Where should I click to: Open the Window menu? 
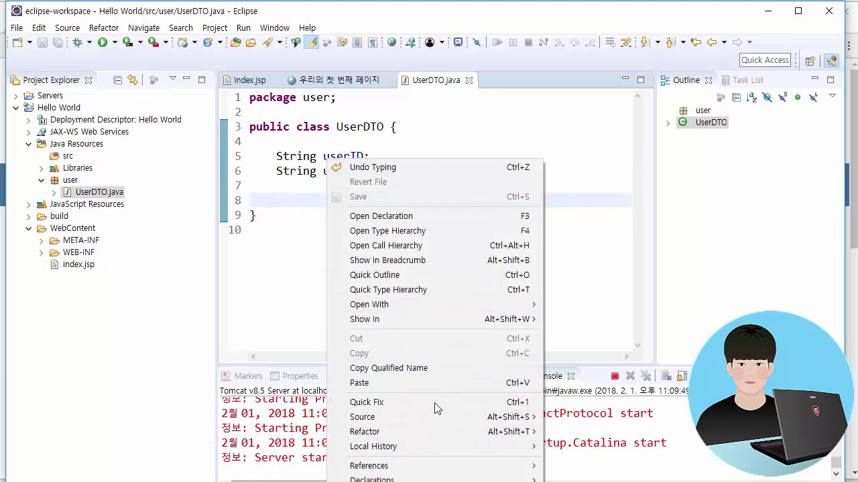pyautogui.click(x=274, y=27)
